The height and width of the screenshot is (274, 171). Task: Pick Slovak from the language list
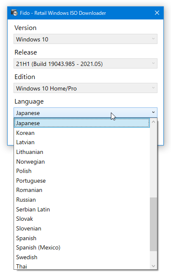click(x=82, y=219)
